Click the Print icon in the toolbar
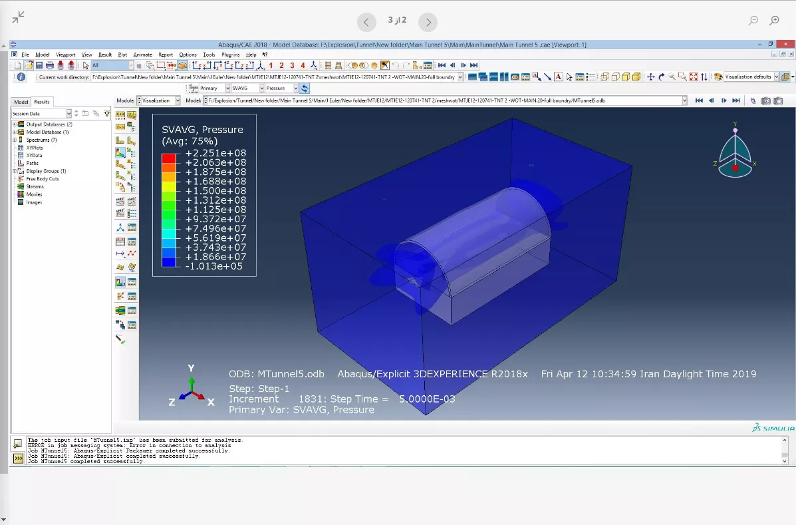Image resolution: width=796 pixels, height=525 pixels. 50,65
